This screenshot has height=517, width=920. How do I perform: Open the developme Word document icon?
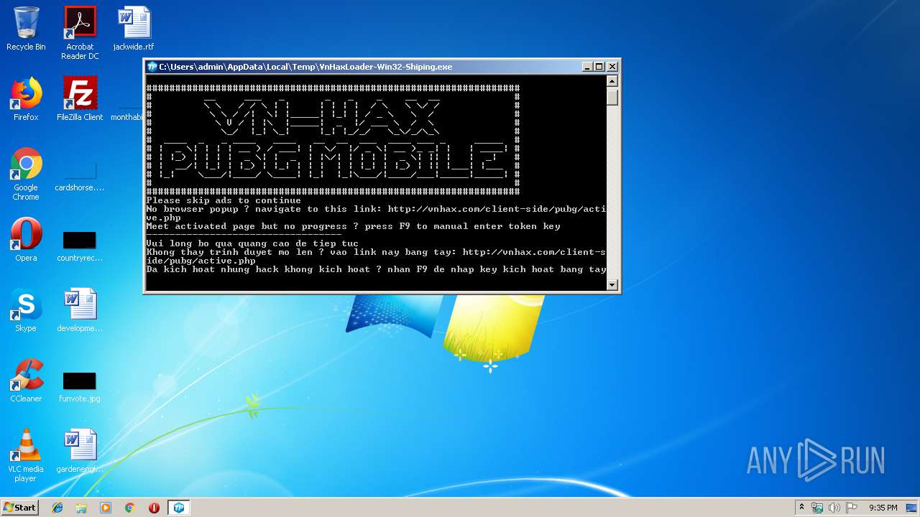click(x=80, y=310)
